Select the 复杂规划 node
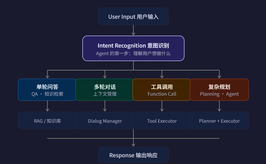The width and height of the screenshot is (266, 164). coord(219,89)
